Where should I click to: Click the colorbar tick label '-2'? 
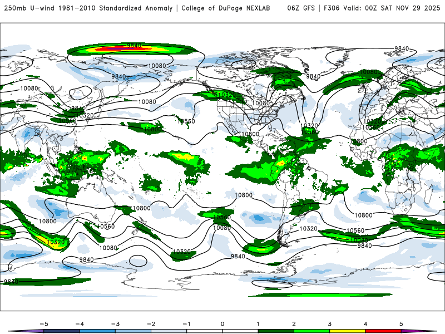pyautogui.click(x=151, y=324)
